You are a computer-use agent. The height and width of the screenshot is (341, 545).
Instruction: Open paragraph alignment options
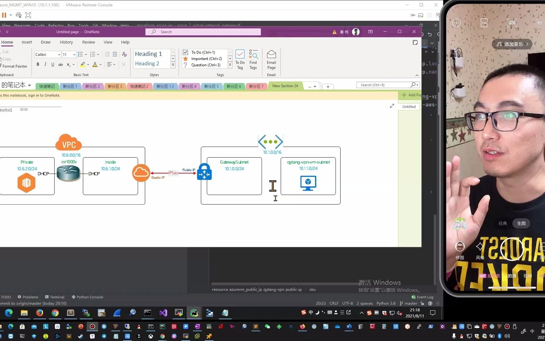click(x=111, y=64)
